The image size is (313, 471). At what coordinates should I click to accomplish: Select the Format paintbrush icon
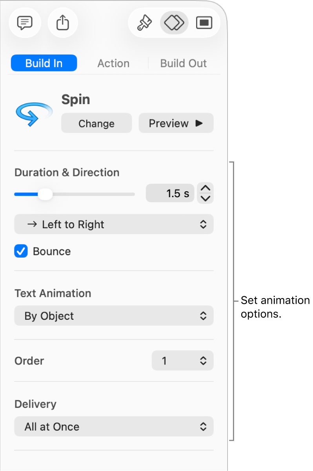pos(144,23)
